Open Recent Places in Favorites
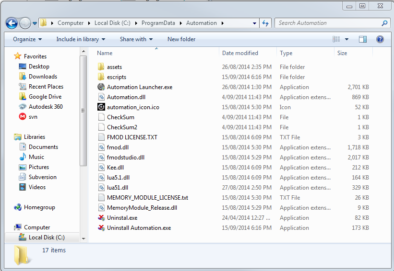The height and width of the screenshot is (271, 394). pos(46,87)
